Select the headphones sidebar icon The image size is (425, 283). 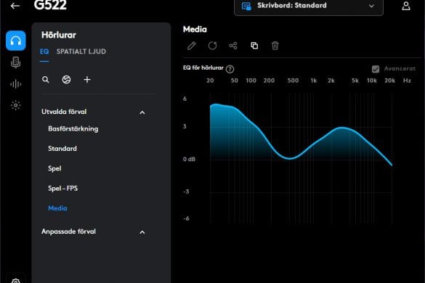16,41
